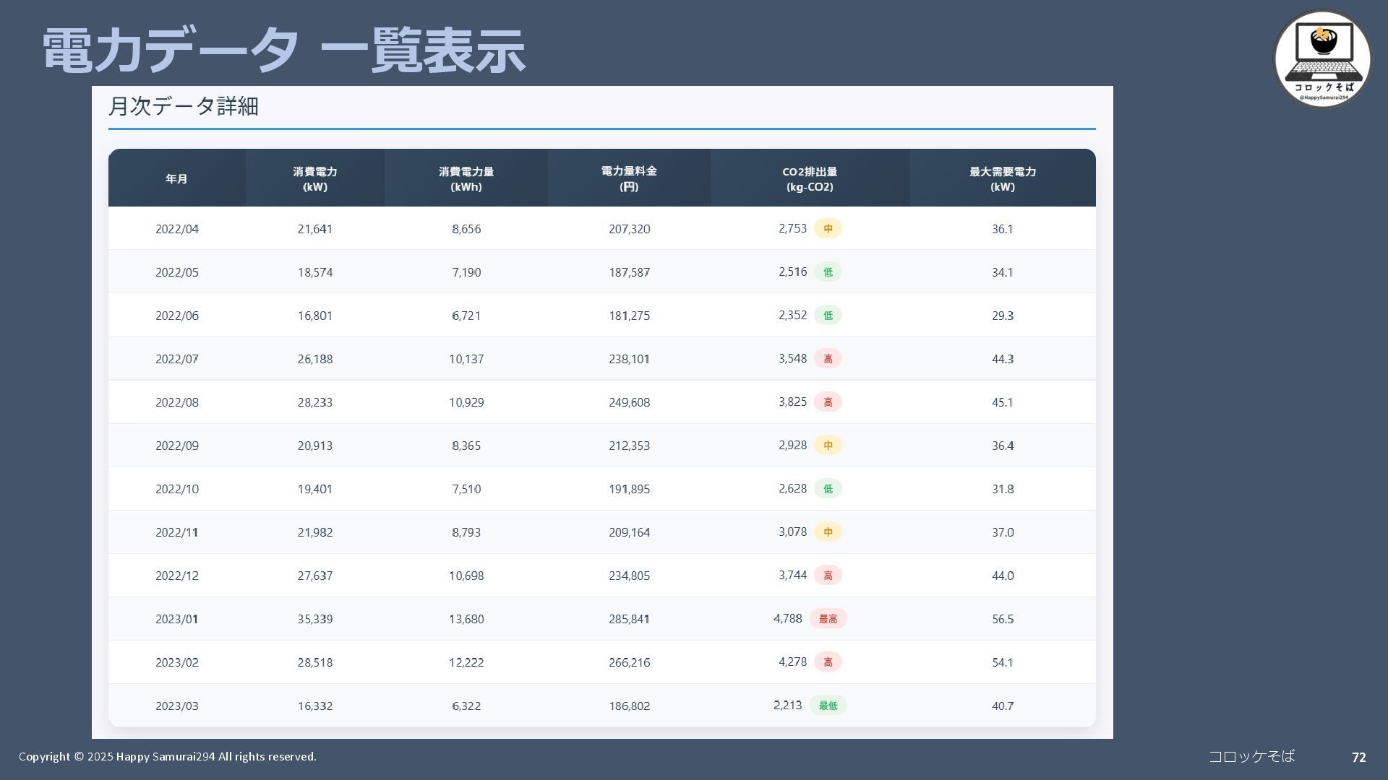The width and height of the screenshot is (1388, 780).
Task: Click the 最大需要電力 (kW) column header
Action: tap(1003, 178)
